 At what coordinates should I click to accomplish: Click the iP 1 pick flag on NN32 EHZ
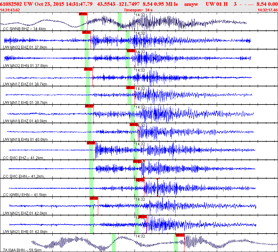[x=86, y=32]
